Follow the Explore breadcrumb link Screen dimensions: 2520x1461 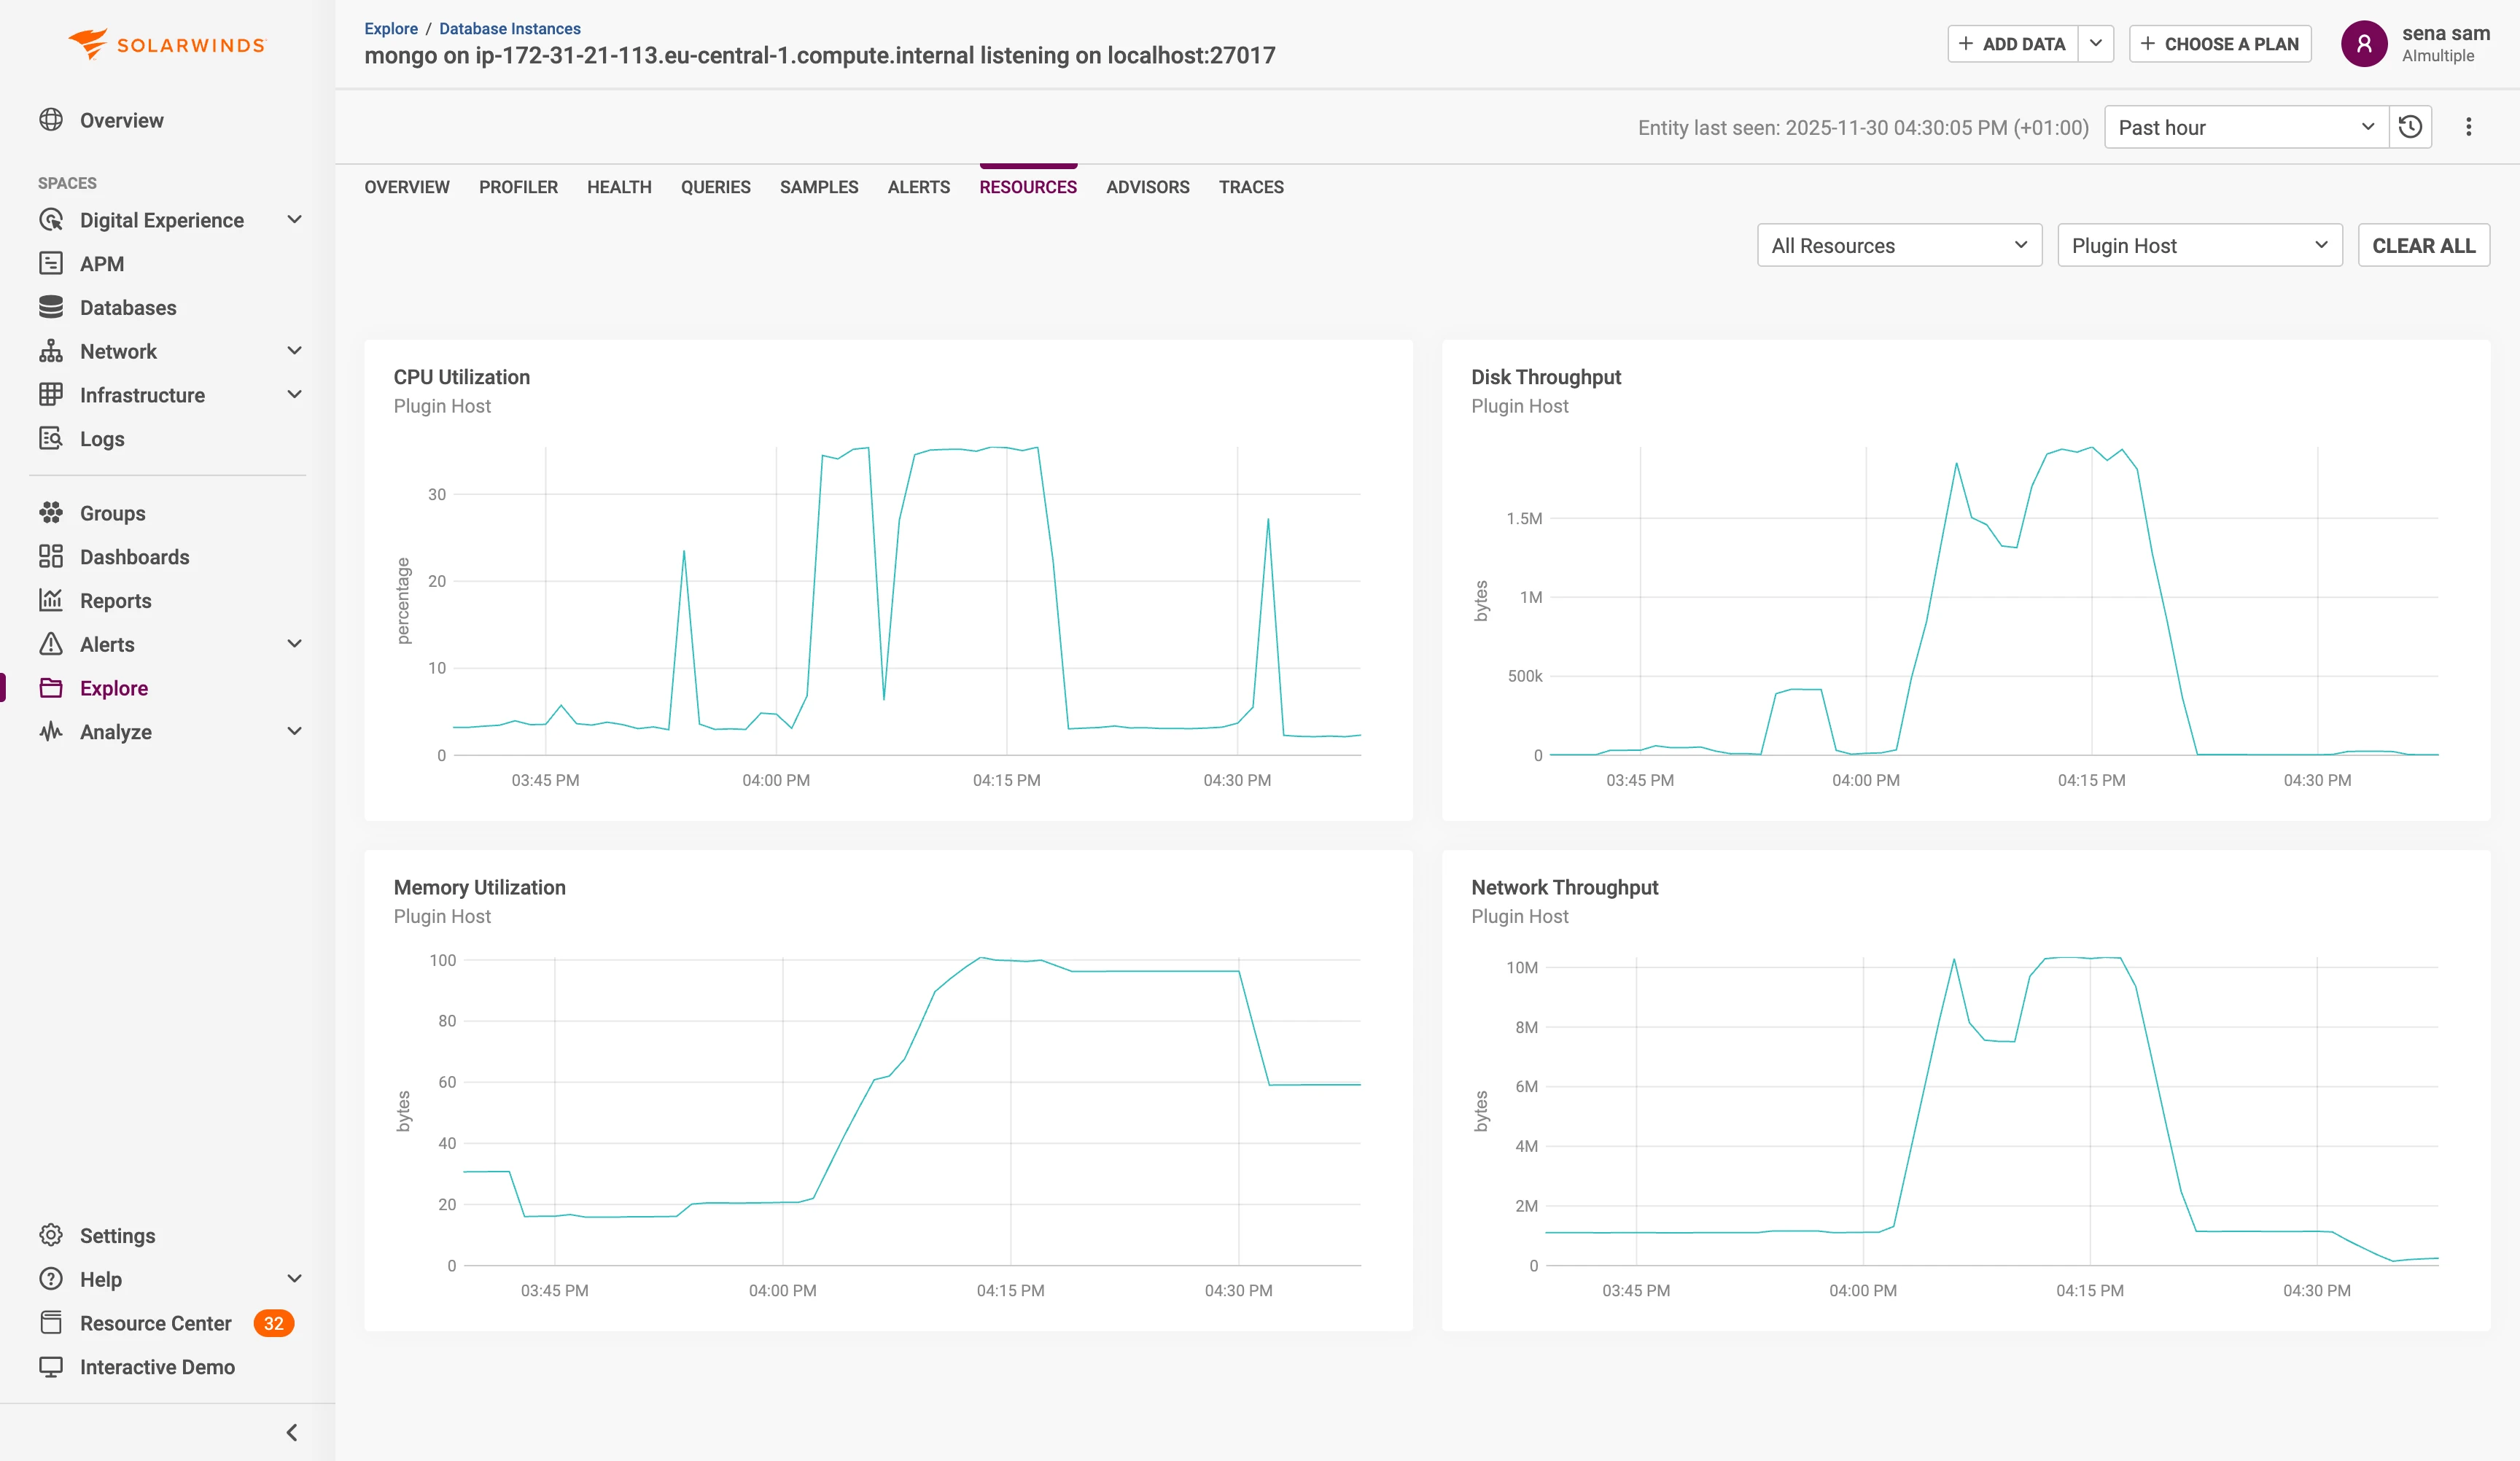point(391,28)
